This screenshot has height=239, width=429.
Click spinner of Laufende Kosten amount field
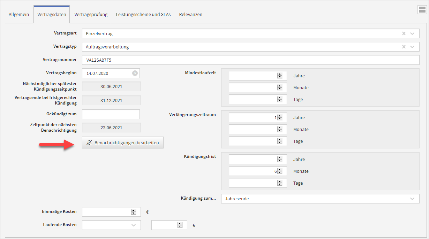(x=180, y=225)
